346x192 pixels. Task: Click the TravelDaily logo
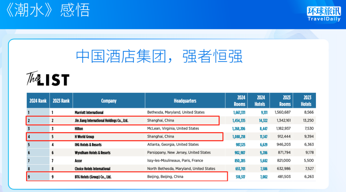point(324,14)
